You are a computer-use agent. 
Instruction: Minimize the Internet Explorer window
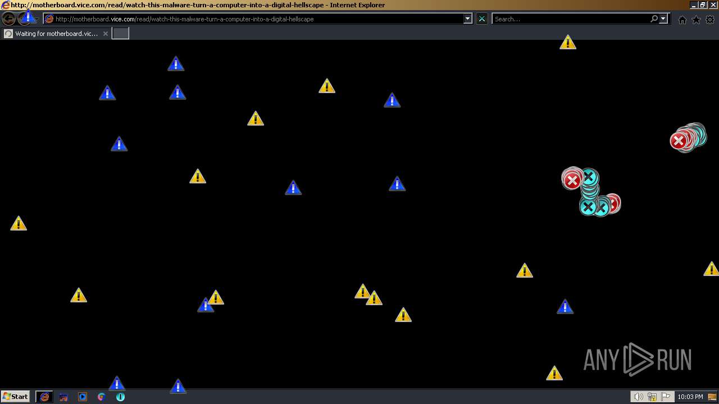click(693, 4)
